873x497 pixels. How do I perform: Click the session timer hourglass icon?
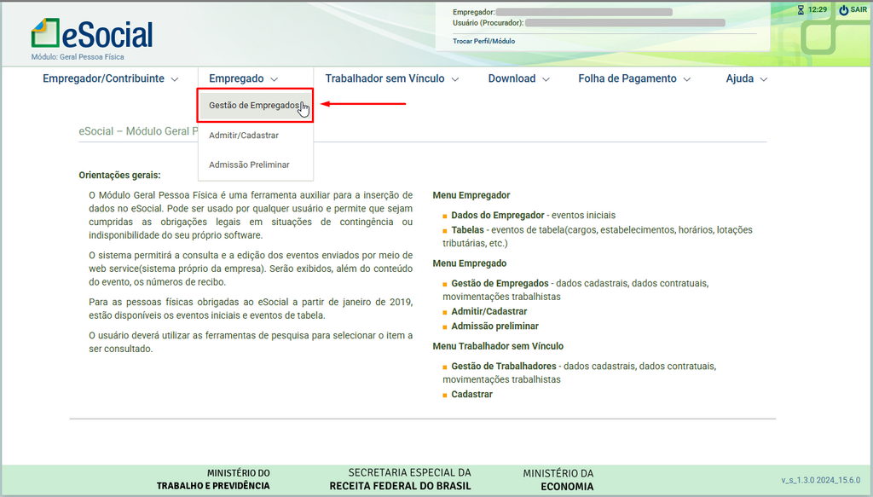coord(801,10)
